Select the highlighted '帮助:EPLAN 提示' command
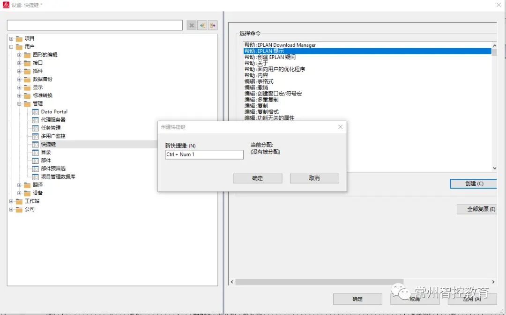The image size is (506, 315). pyautogui.click(x=367, y=51)
